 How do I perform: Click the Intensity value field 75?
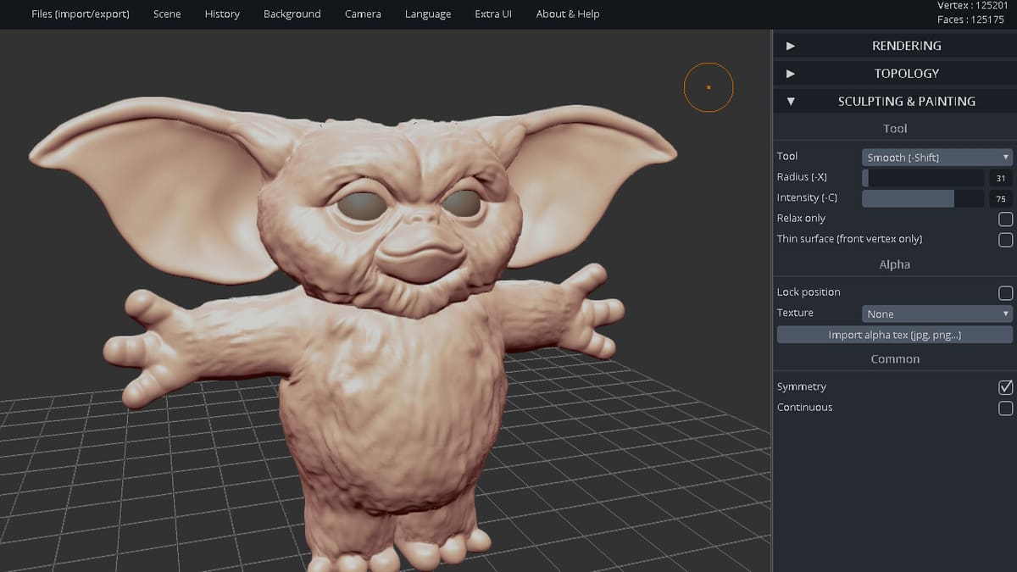click(1001, 198)
